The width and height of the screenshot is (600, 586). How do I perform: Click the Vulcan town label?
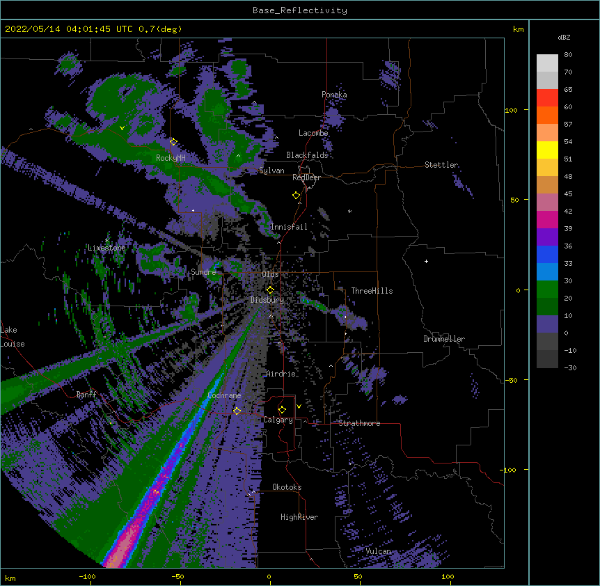[x=378, y=551]
